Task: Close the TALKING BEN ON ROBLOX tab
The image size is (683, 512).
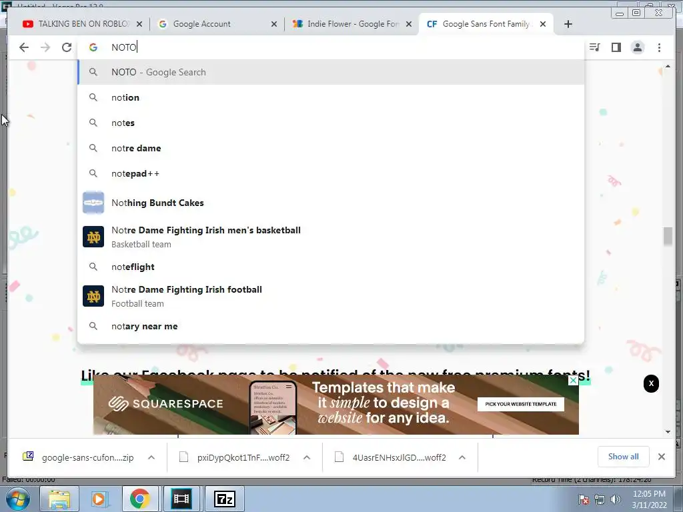Action: click(139, 24)
